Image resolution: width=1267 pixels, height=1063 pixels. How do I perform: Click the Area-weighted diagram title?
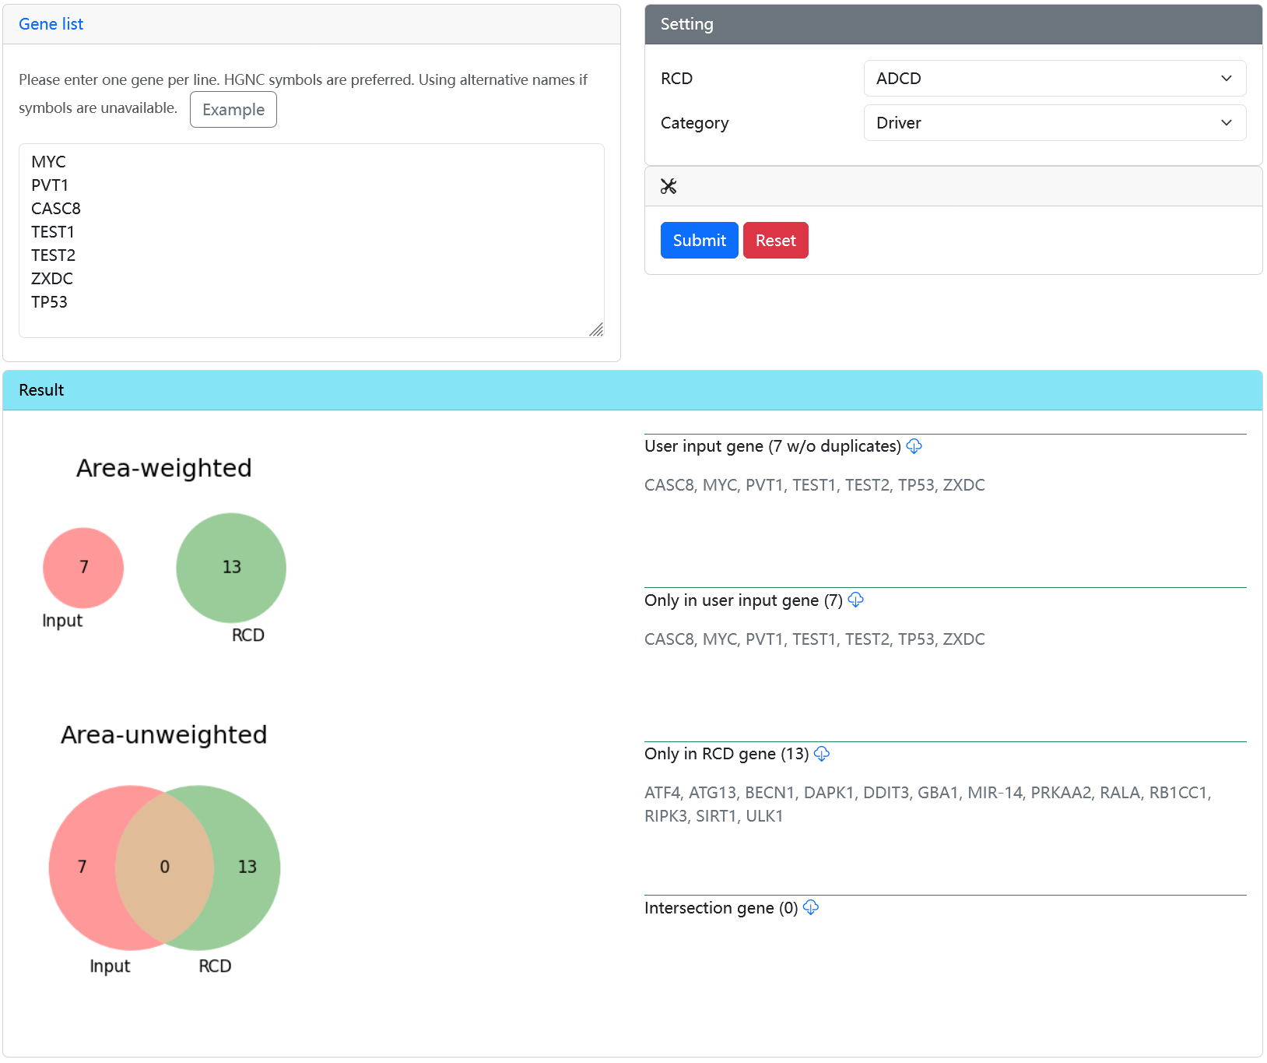[164, 468]
